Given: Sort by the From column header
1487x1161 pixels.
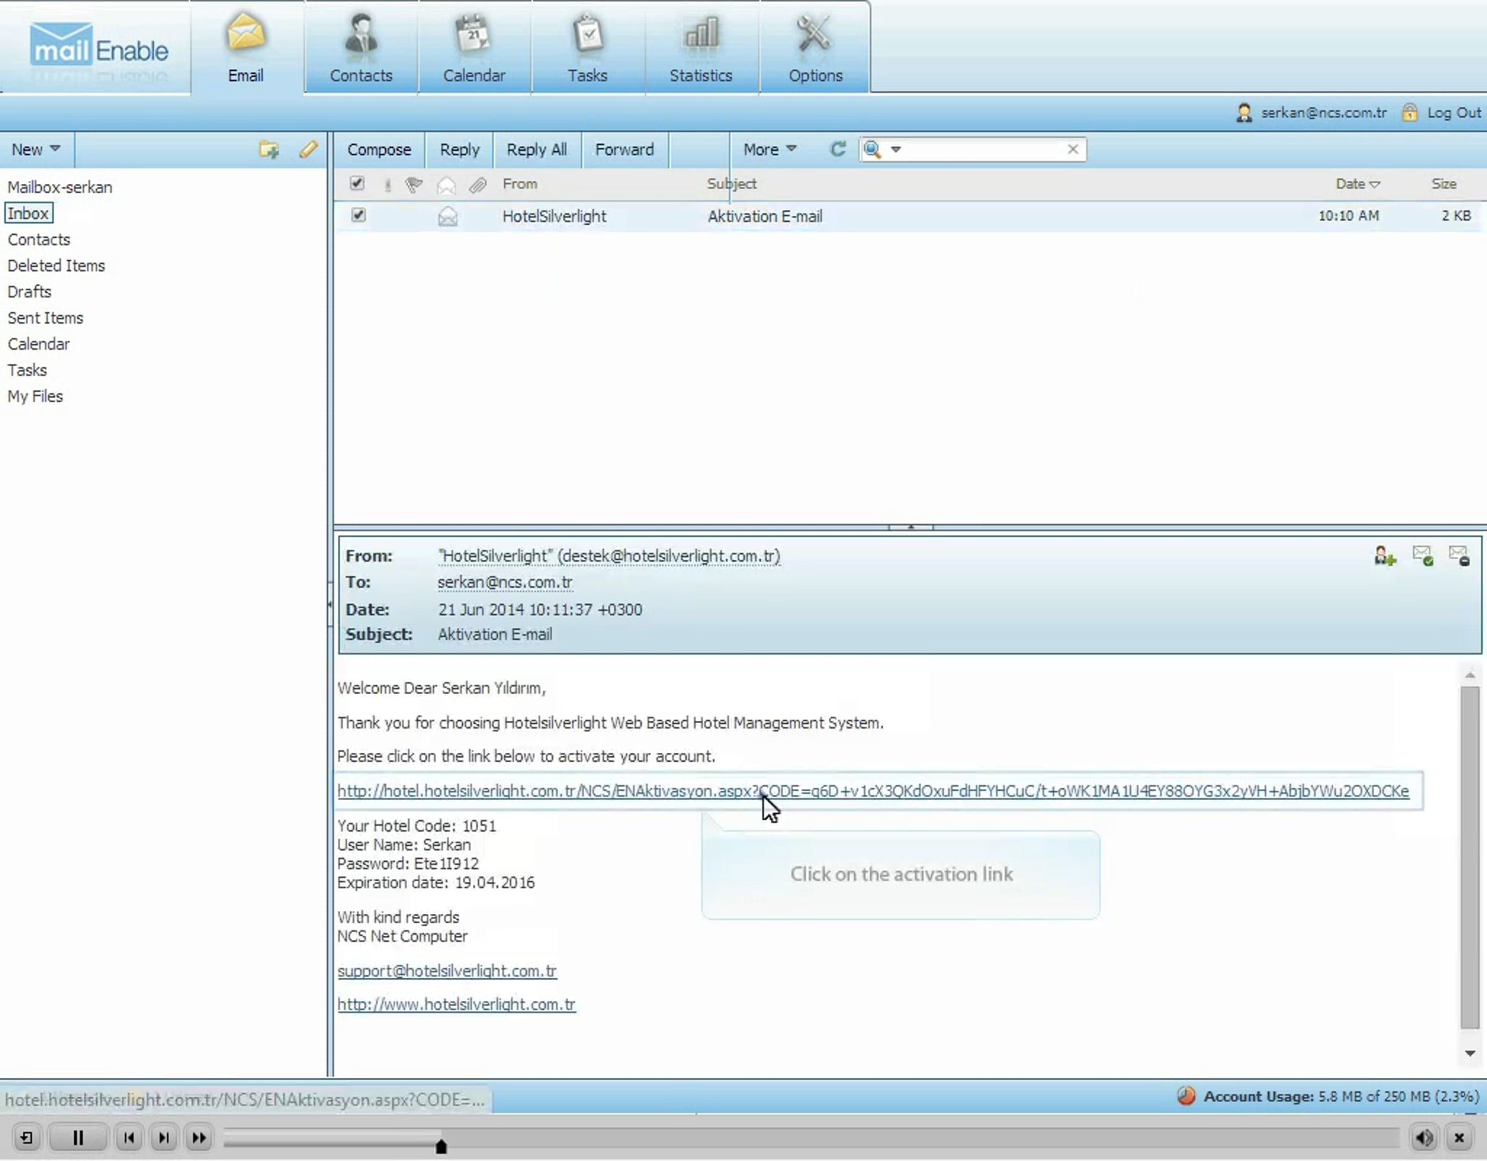Looking at the screenshot, I should (x=519, y=184).
